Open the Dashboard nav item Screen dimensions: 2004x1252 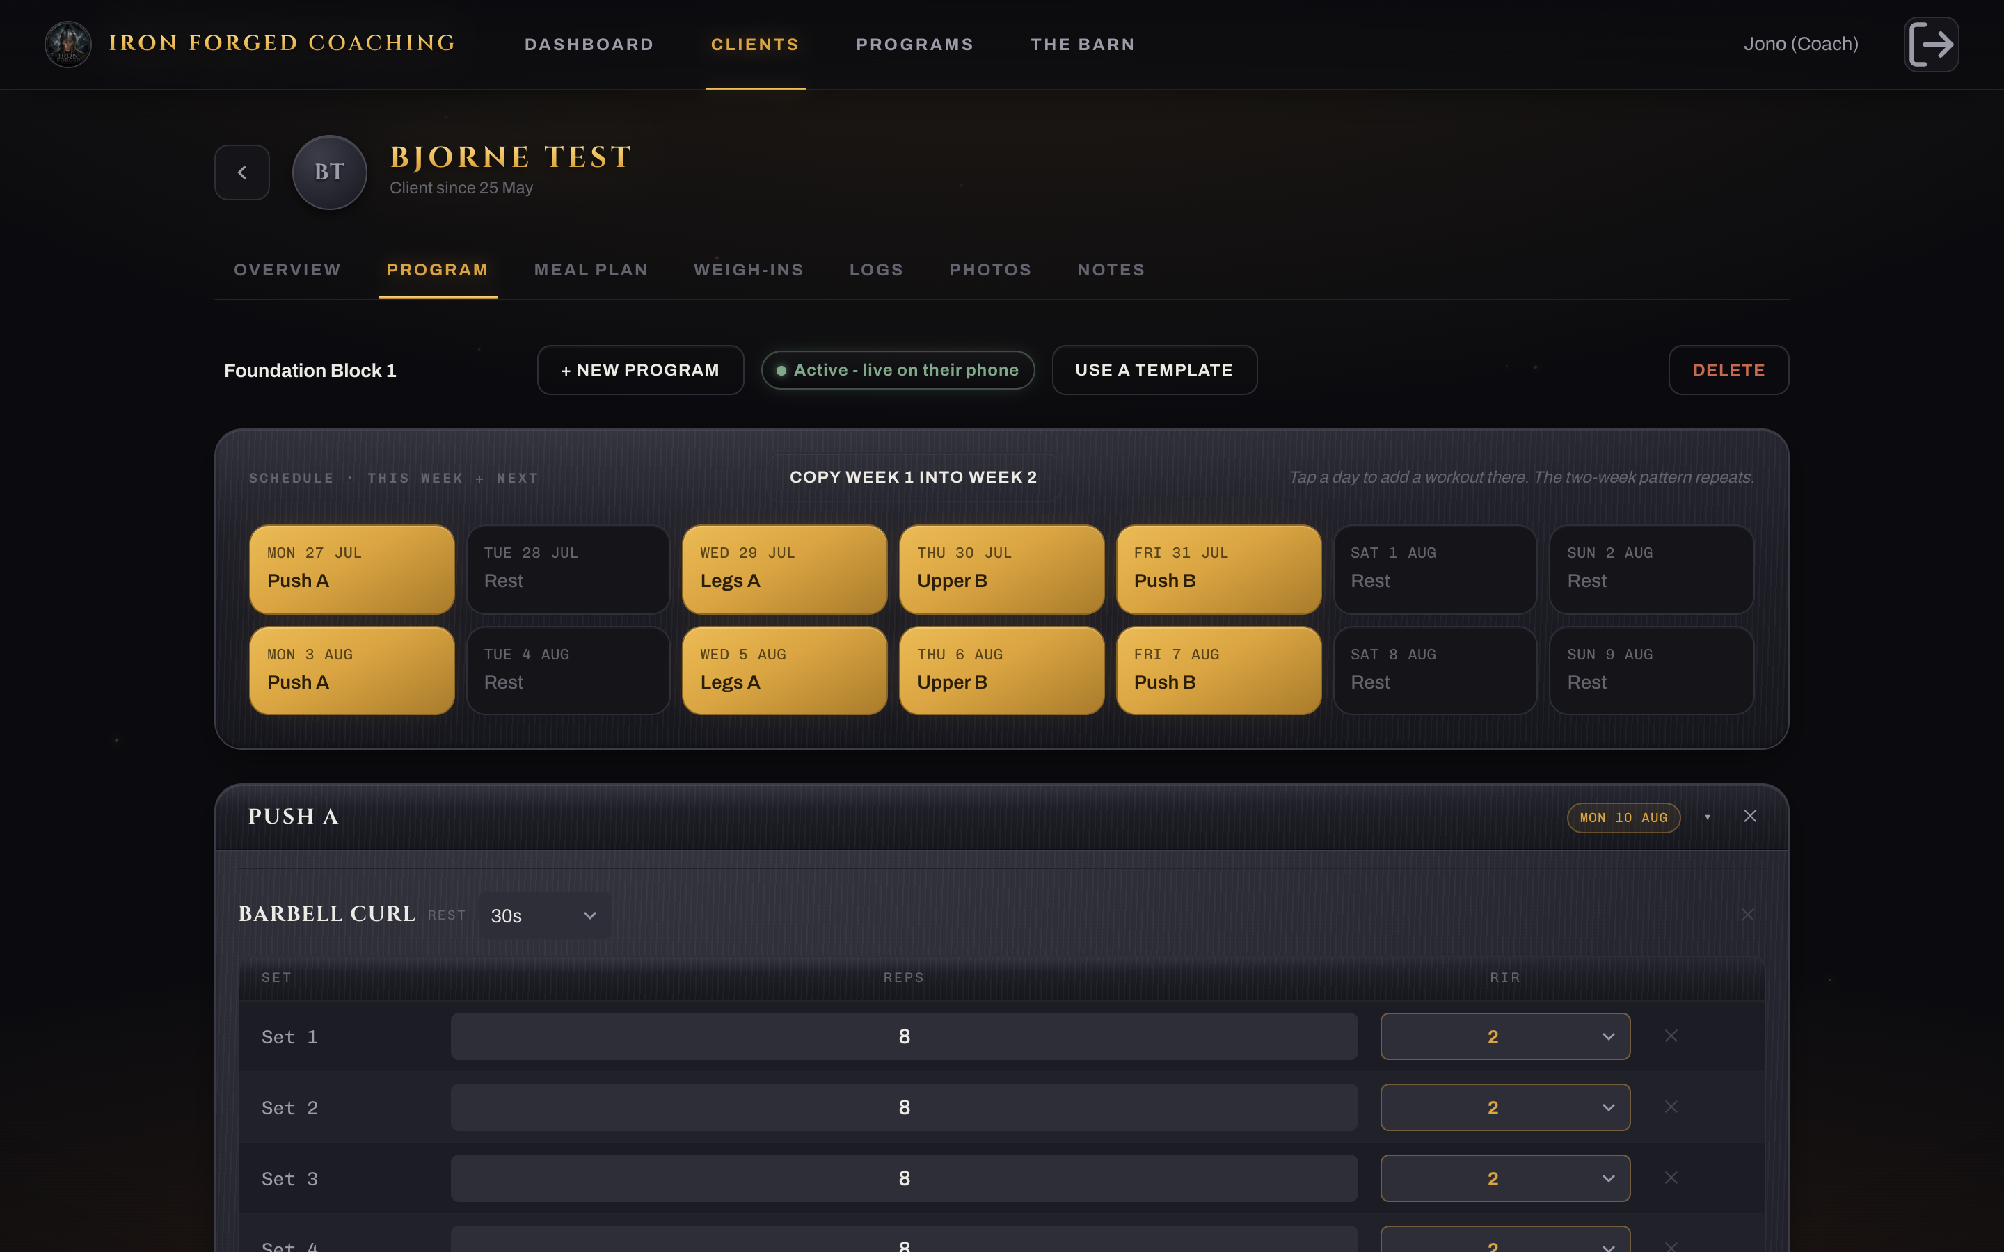[589, 45]
